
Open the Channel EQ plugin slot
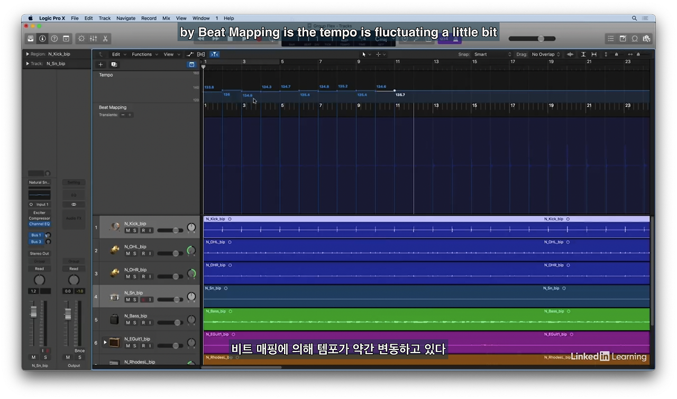coord(40,224)
